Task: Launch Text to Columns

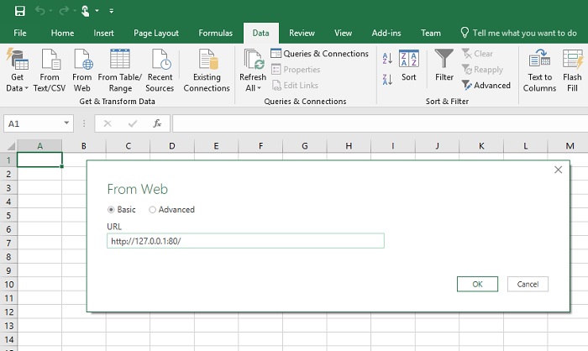Action: [539, 60]
